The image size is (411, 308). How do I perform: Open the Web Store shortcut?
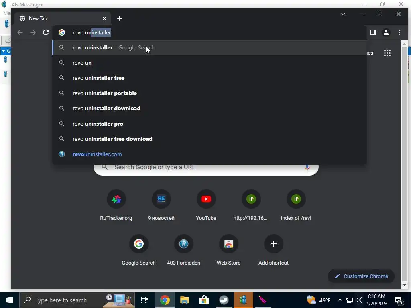228,250
